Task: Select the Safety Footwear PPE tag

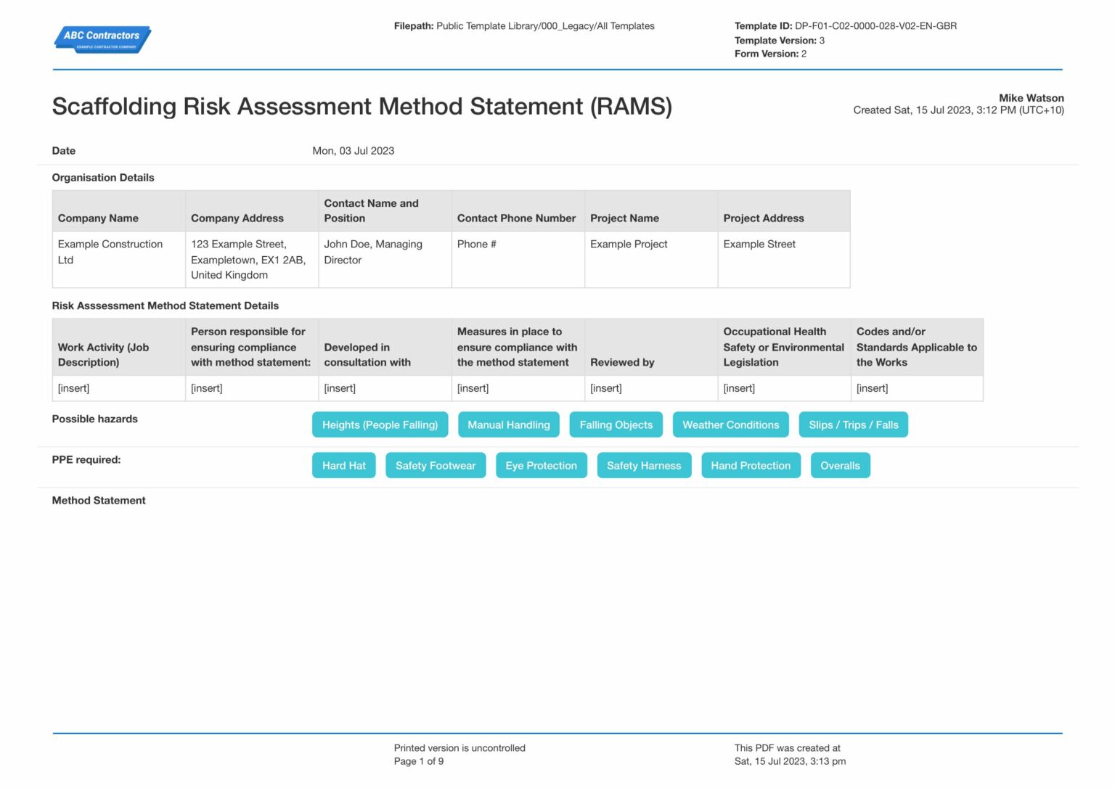Action: (x=436, y=466)
